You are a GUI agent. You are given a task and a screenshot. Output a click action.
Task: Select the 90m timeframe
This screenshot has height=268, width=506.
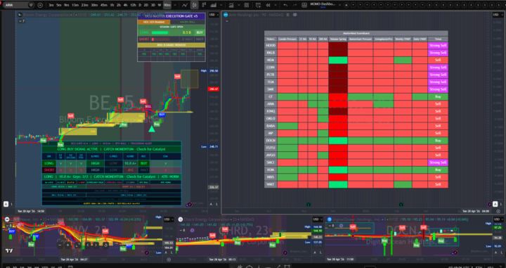[167, 5]
